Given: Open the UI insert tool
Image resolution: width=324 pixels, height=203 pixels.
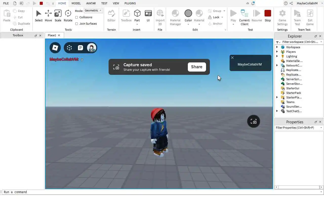Looking at the screenshot, I should (x=148, y=16).
